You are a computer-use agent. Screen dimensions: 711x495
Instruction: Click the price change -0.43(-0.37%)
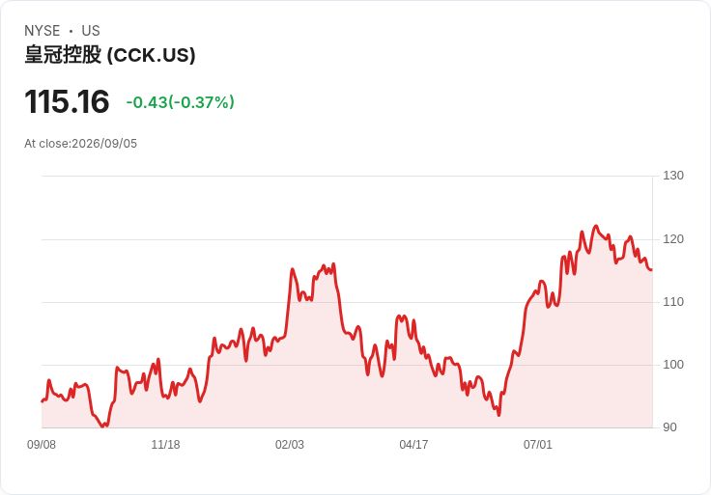click(180, 102)
